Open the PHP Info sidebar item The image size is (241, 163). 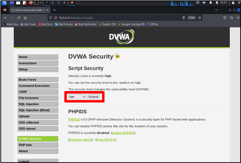pyautogui.click(x=38, y=145)
